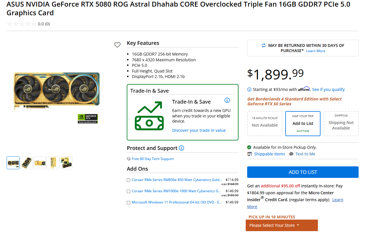This screenshot has width=369, height=236.
Task: Click the fifth rating star
Action: [34, 24]
